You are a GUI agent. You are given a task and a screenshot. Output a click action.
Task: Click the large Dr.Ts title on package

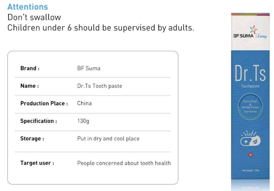coord(250,73)
